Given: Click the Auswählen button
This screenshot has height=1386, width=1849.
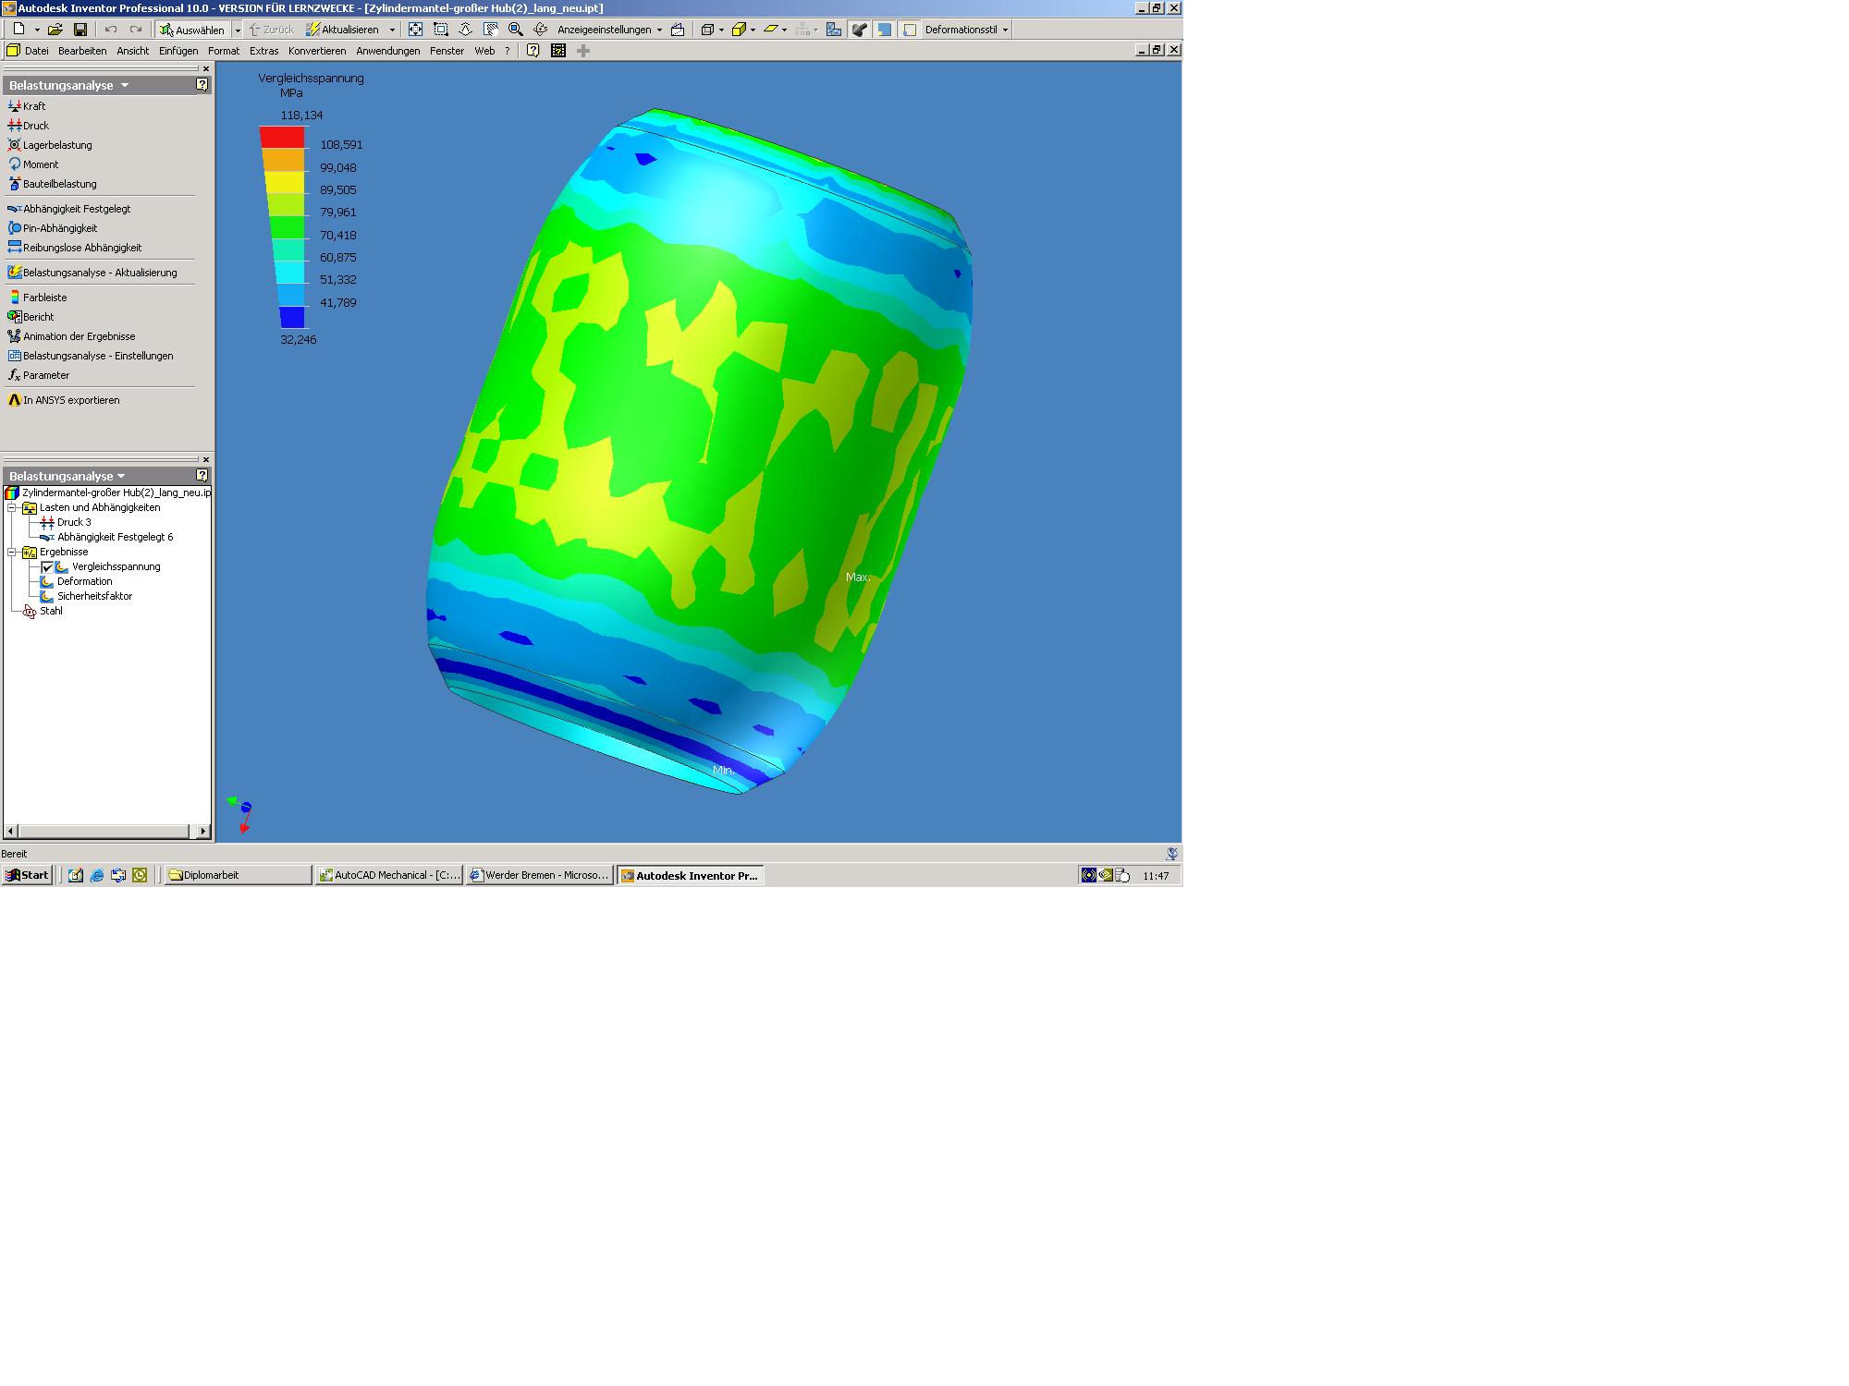Looking at the screenshot, I should coord(192,30).
